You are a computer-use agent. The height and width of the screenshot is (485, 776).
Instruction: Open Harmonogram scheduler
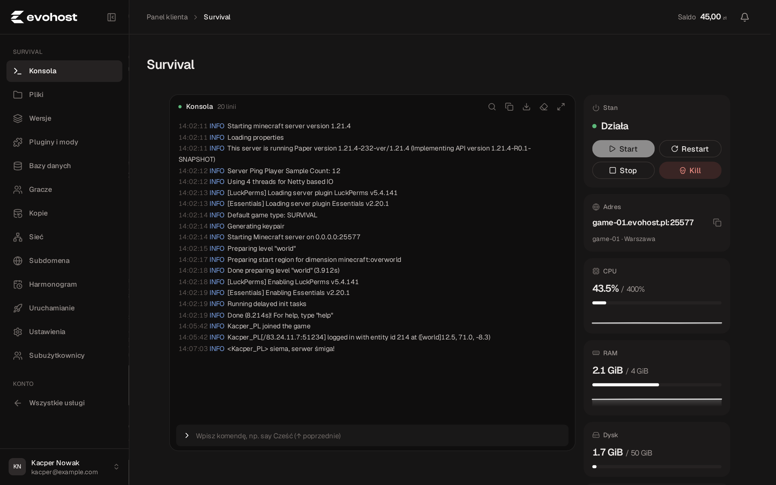pos(64,285)
